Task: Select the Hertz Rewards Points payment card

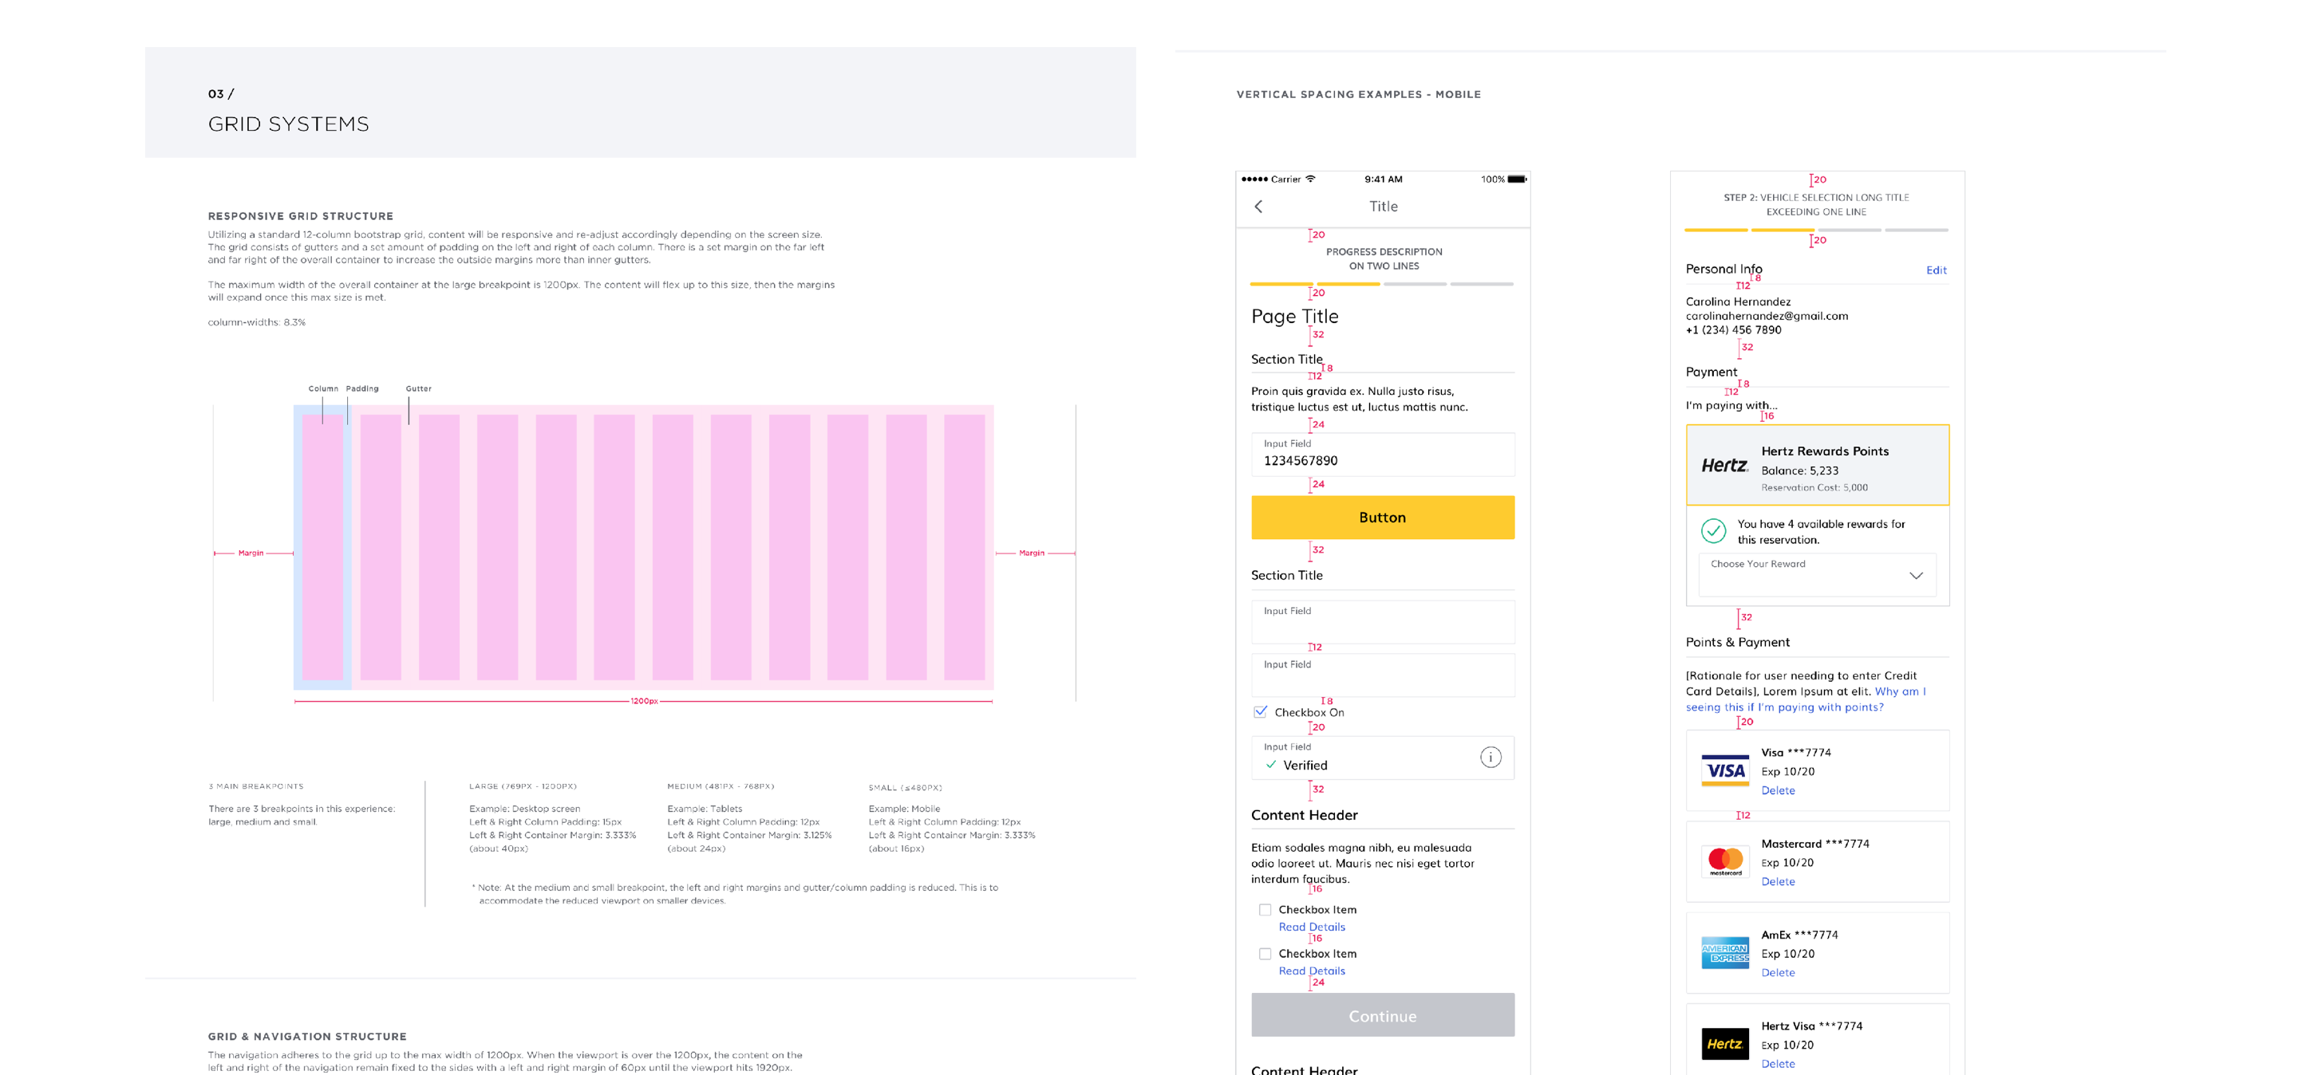Action: [1816, 465]
